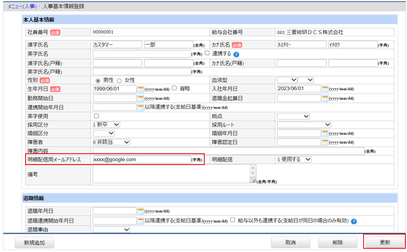Click the 取消 button
The image size is (407, 252).
pyautogui.click(x=290, y=242)
